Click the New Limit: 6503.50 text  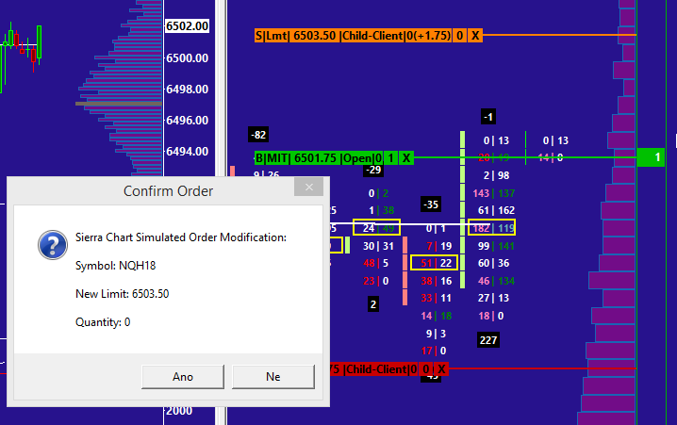[123, 294]
